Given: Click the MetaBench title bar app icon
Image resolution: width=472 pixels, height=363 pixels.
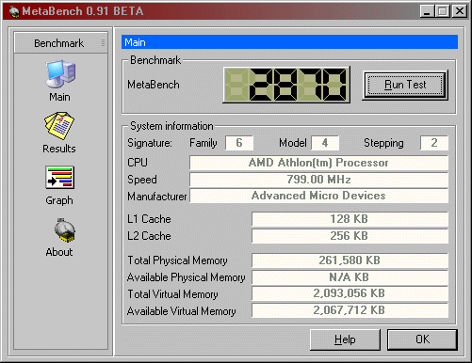Looking at the screenshot, I should pyautogui.click(x=14, y=12).
